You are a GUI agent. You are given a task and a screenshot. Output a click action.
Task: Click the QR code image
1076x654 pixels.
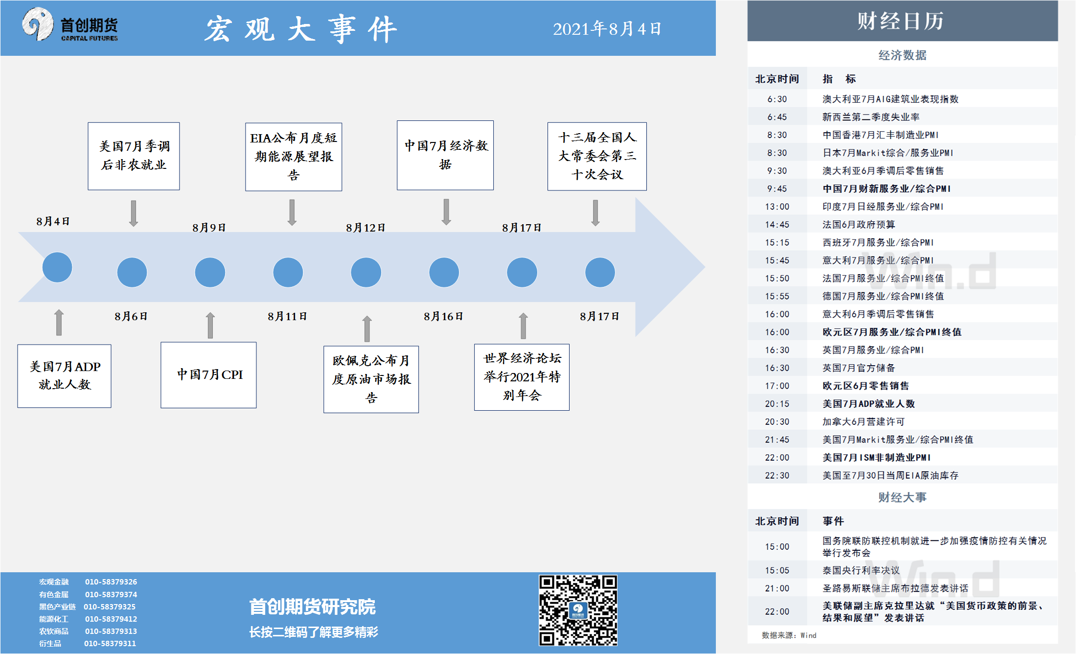[x=578, y=610]
